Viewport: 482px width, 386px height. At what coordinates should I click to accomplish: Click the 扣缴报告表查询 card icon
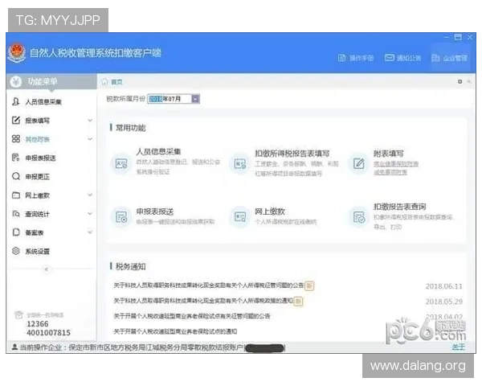coord(359,217)
